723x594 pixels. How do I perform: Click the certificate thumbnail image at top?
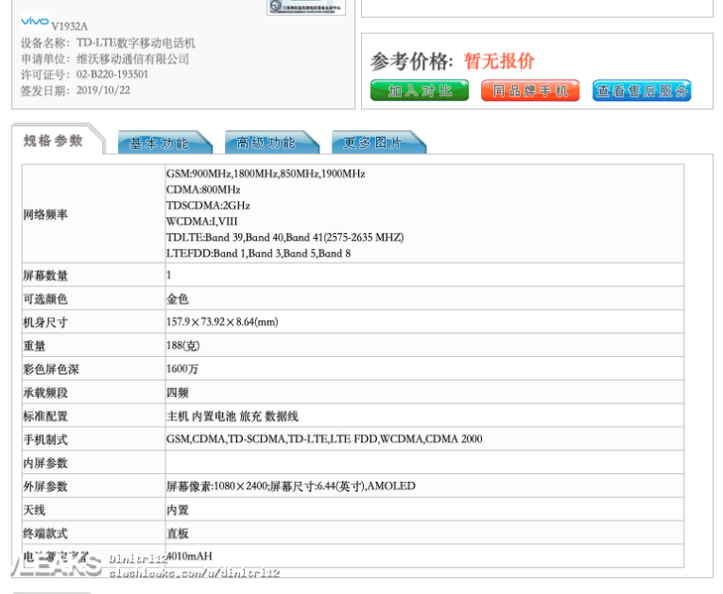tap(305, 7)
